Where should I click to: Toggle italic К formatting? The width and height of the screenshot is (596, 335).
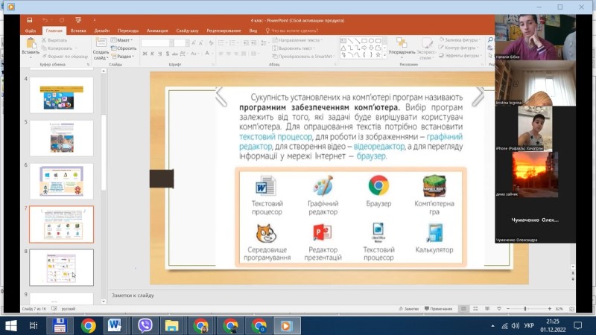click(x=152, y=54)
